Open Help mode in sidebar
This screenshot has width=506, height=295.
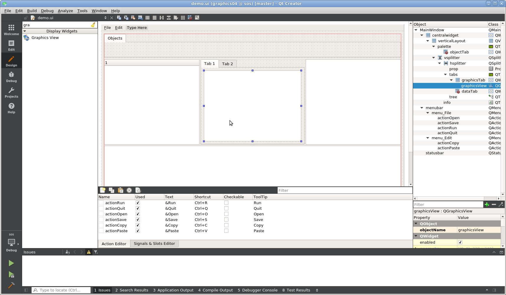tap(12, 108)
